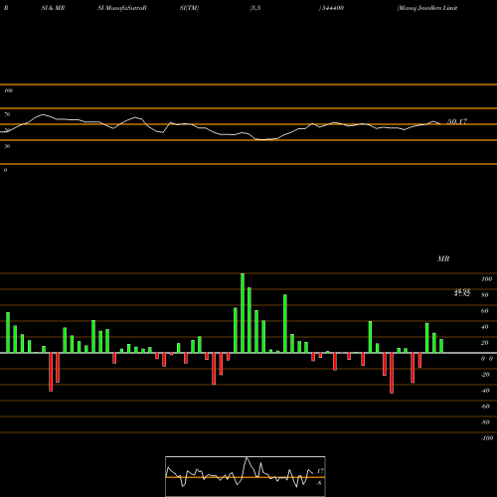
Task: Open the mini line chart thumbnail at bottom
Action: coord(246,476)
